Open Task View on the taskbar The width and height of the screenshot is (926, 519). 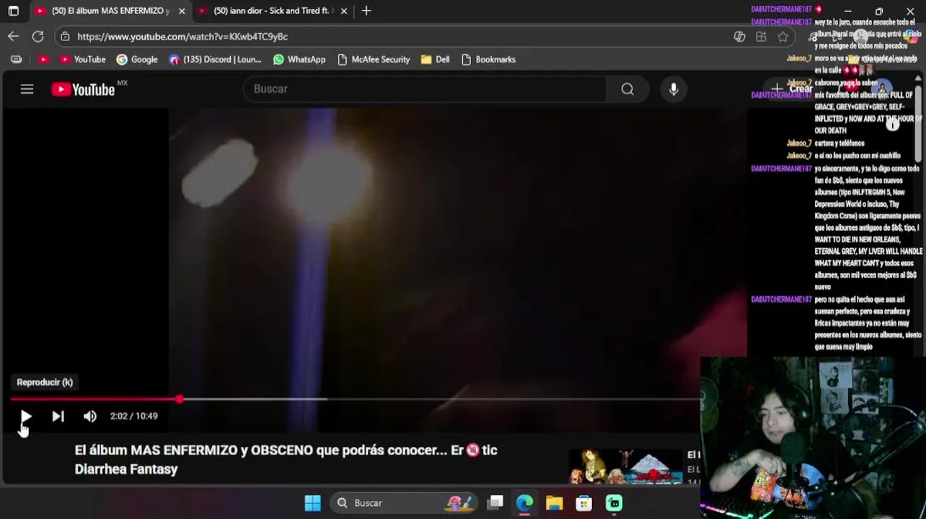tap(495, 502)
